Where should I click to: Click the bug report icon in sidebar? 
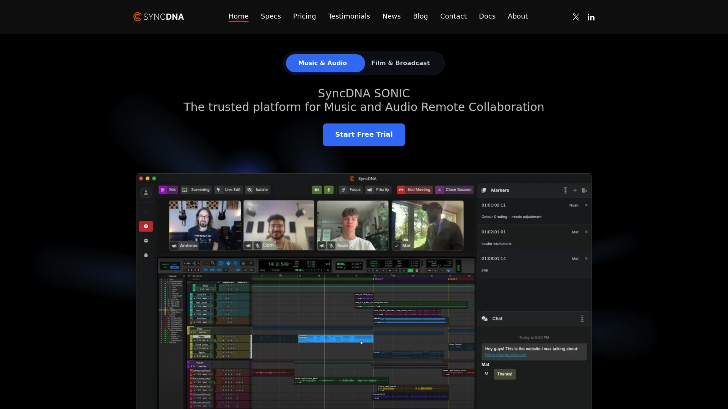tap(146, 255)
